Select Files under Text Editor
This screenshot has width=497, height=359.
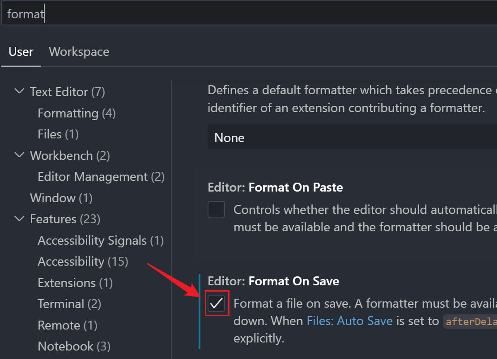tap(58, 134)
